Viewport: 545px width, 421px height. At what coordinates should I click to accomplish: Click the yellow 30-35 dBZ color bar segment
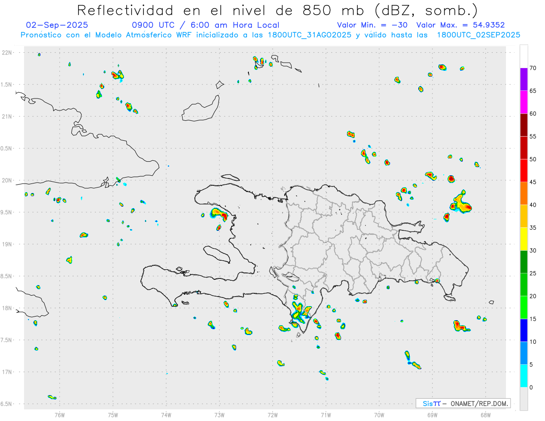pos(524,239)
